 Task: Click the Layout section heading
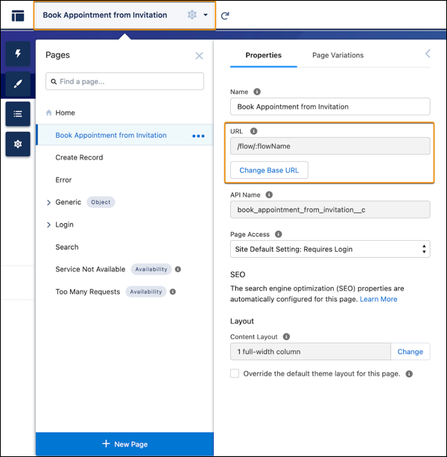[242, 321]
